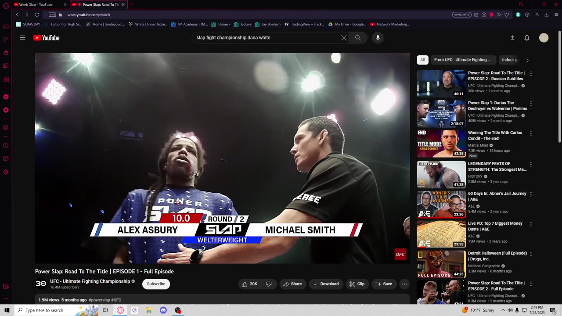The image size is (562, 316).
Task: Open Opera ad blocker shield icon
Action: coord(491,14)
